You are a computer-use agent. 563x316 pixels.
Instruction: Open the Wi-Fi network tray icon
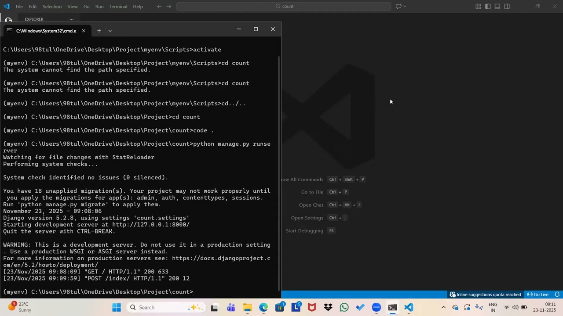tap(507, 308)
